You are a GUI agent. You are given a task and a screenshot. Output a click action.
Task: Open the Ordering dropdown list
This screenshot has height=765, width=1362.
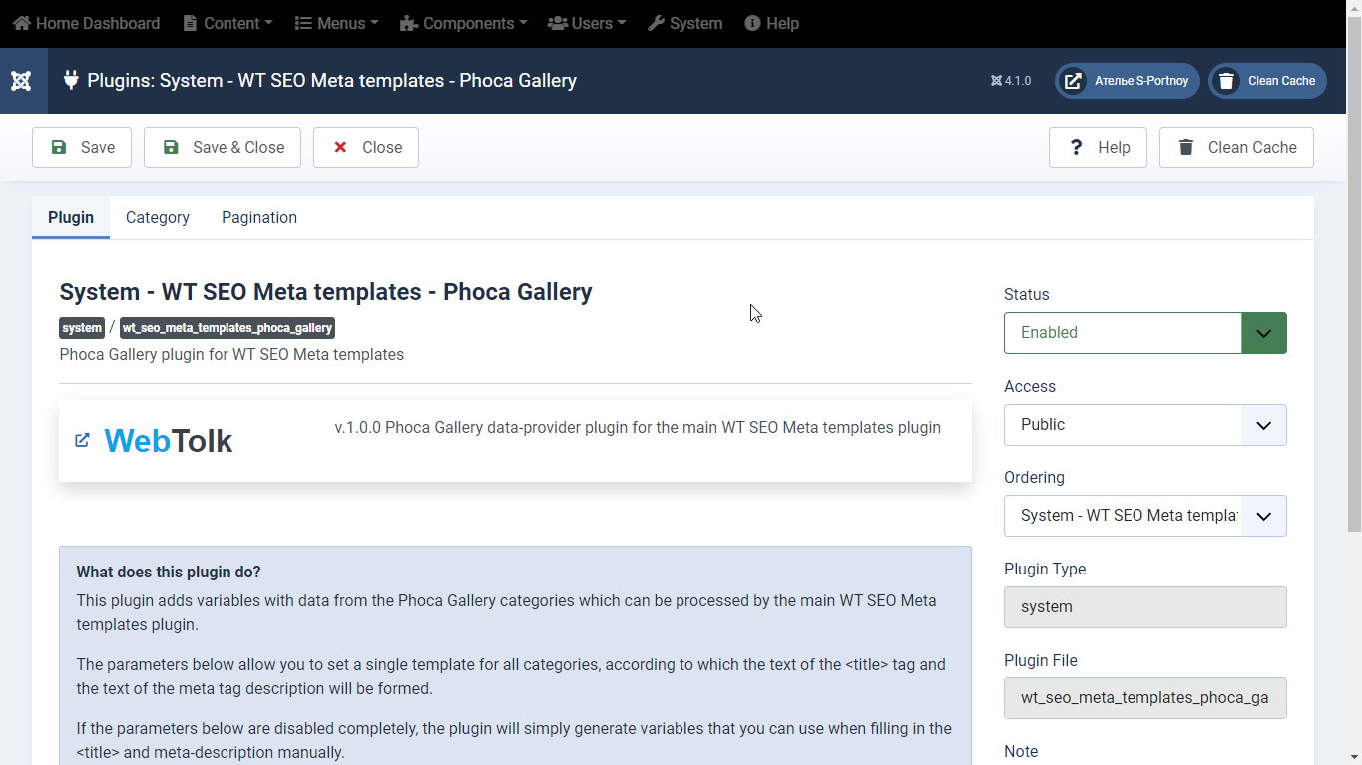(x=1145, y=516)
